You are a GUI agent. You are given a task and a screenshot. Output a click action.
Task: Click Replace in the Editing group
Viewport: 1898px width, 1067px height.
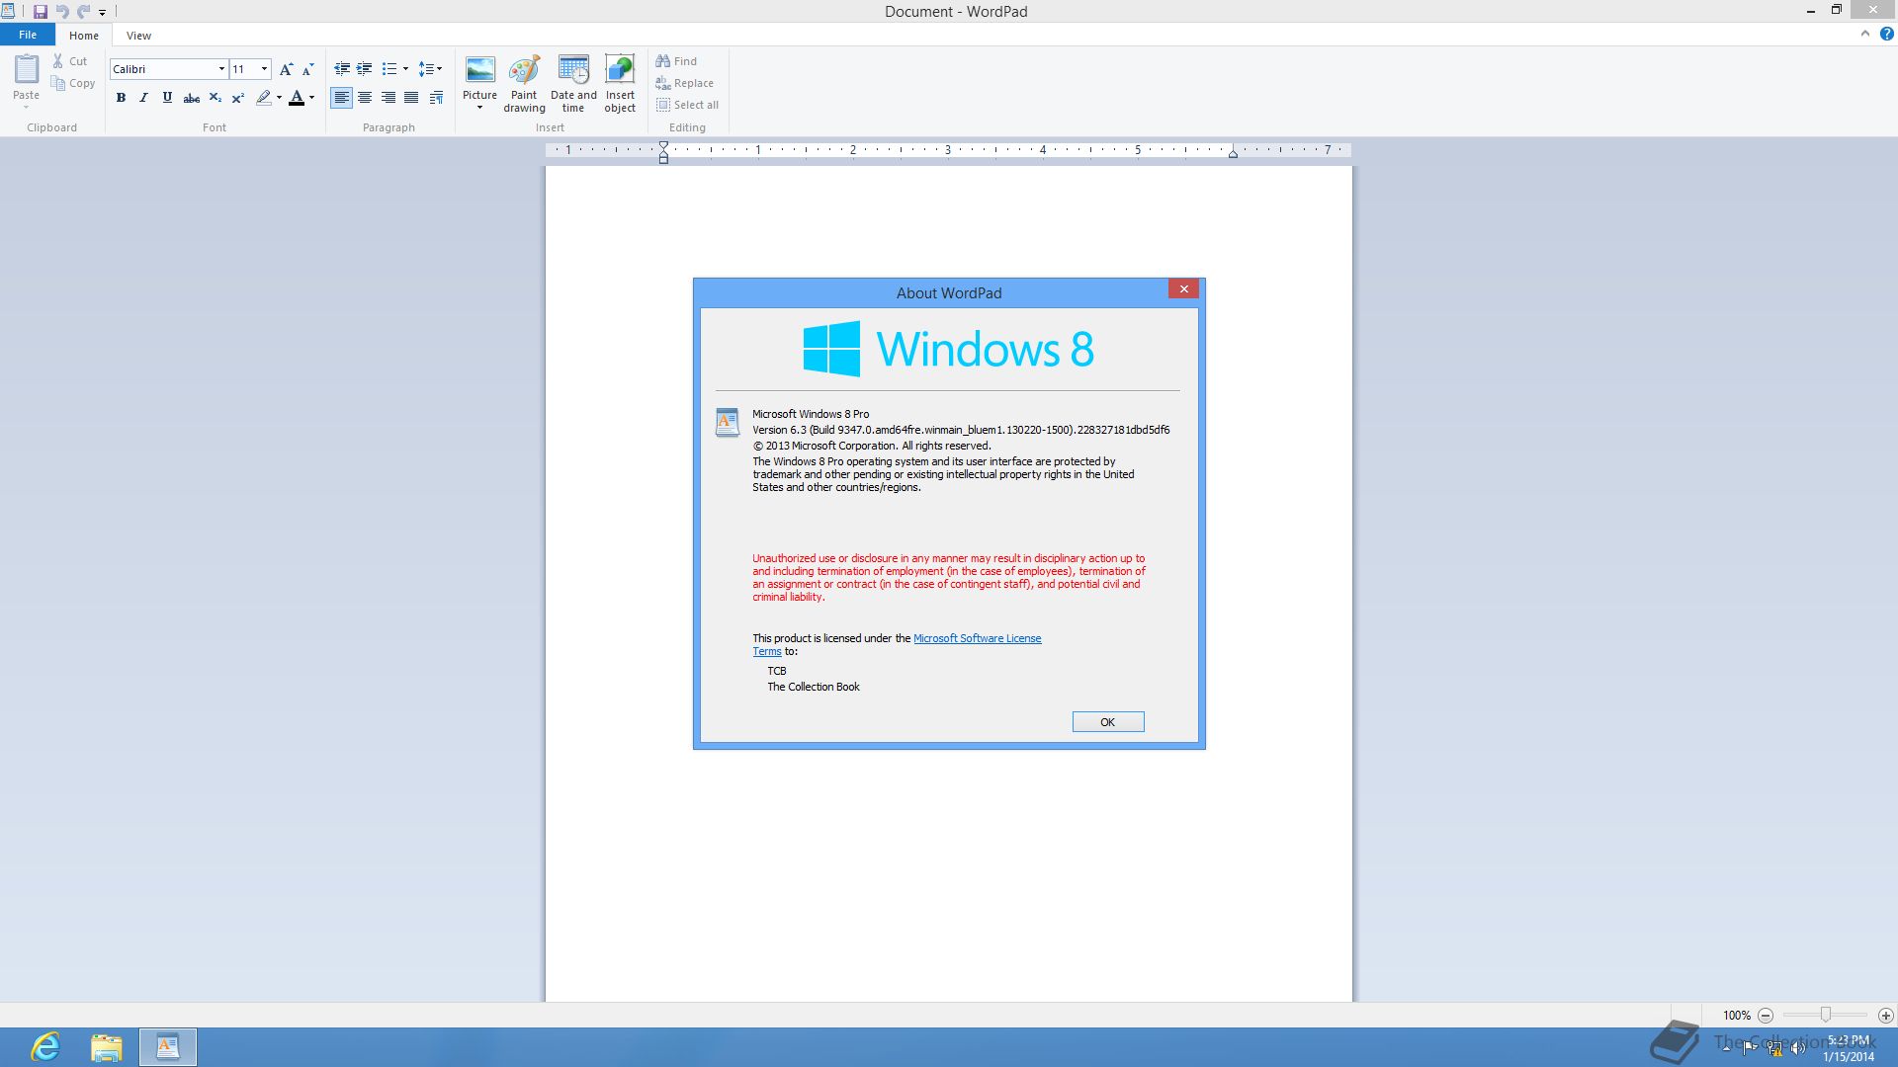point(684,83)
